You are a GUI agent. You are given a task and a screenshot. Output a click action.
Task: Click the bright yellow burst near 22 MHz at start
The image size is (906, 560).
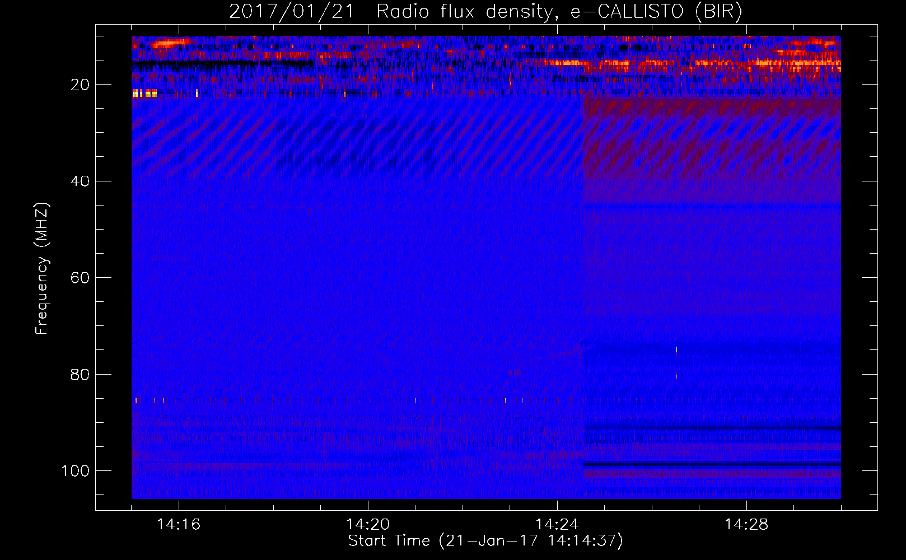144,94
